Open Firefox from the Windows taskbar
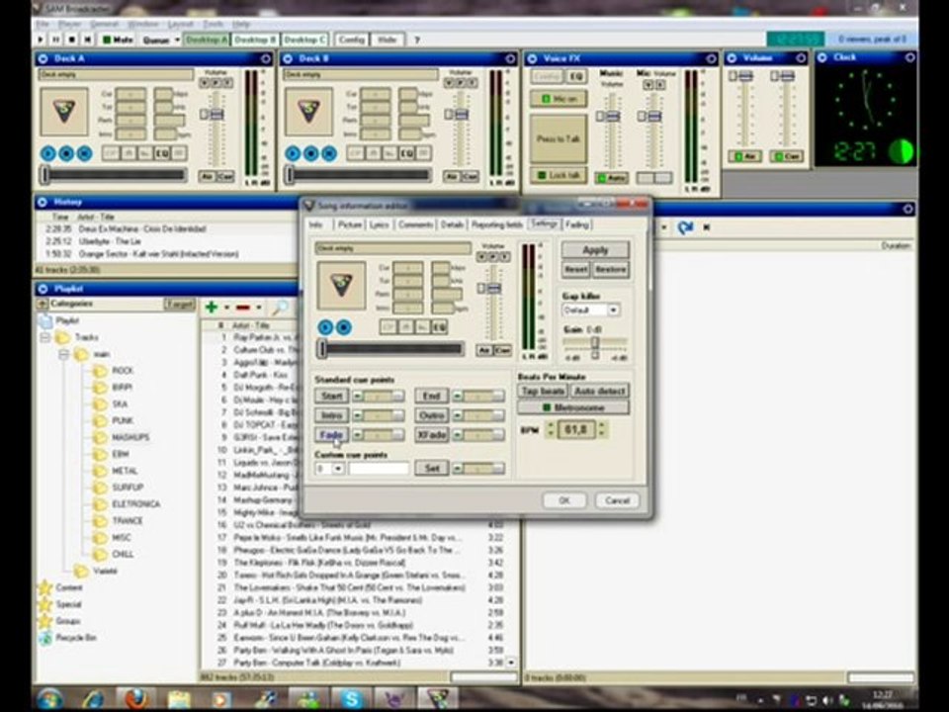949x712 pixels. coord(136,698)
